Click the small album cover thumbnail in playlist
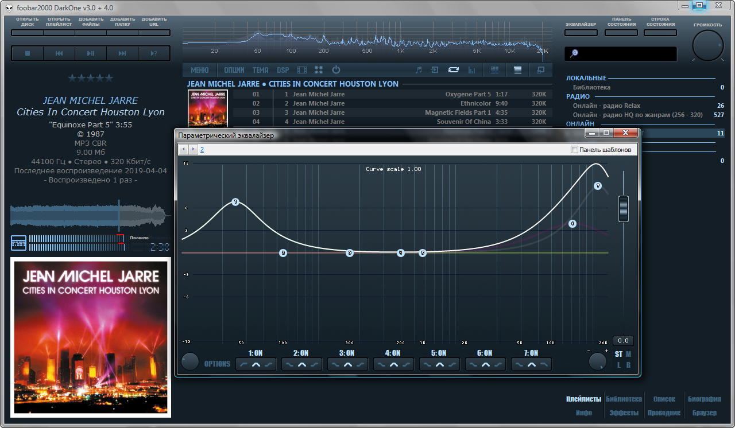Viewport: 735px width, 428px height. (x=208, y=108)
